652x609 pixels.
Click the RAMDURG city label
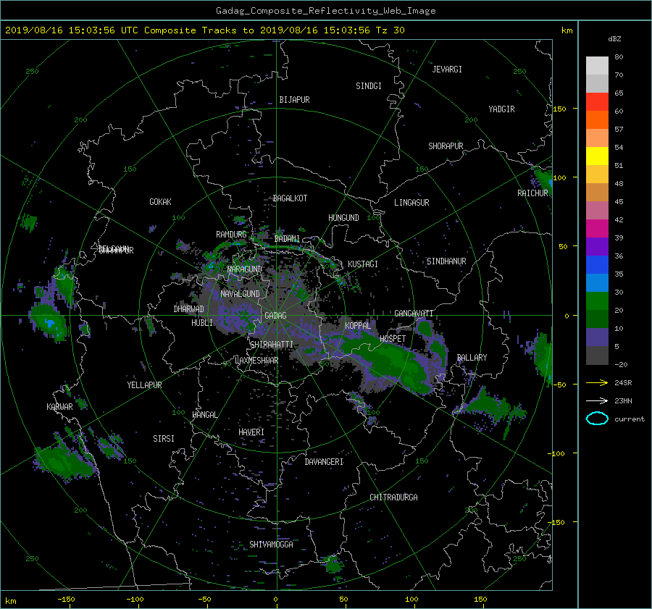point(231,235)
